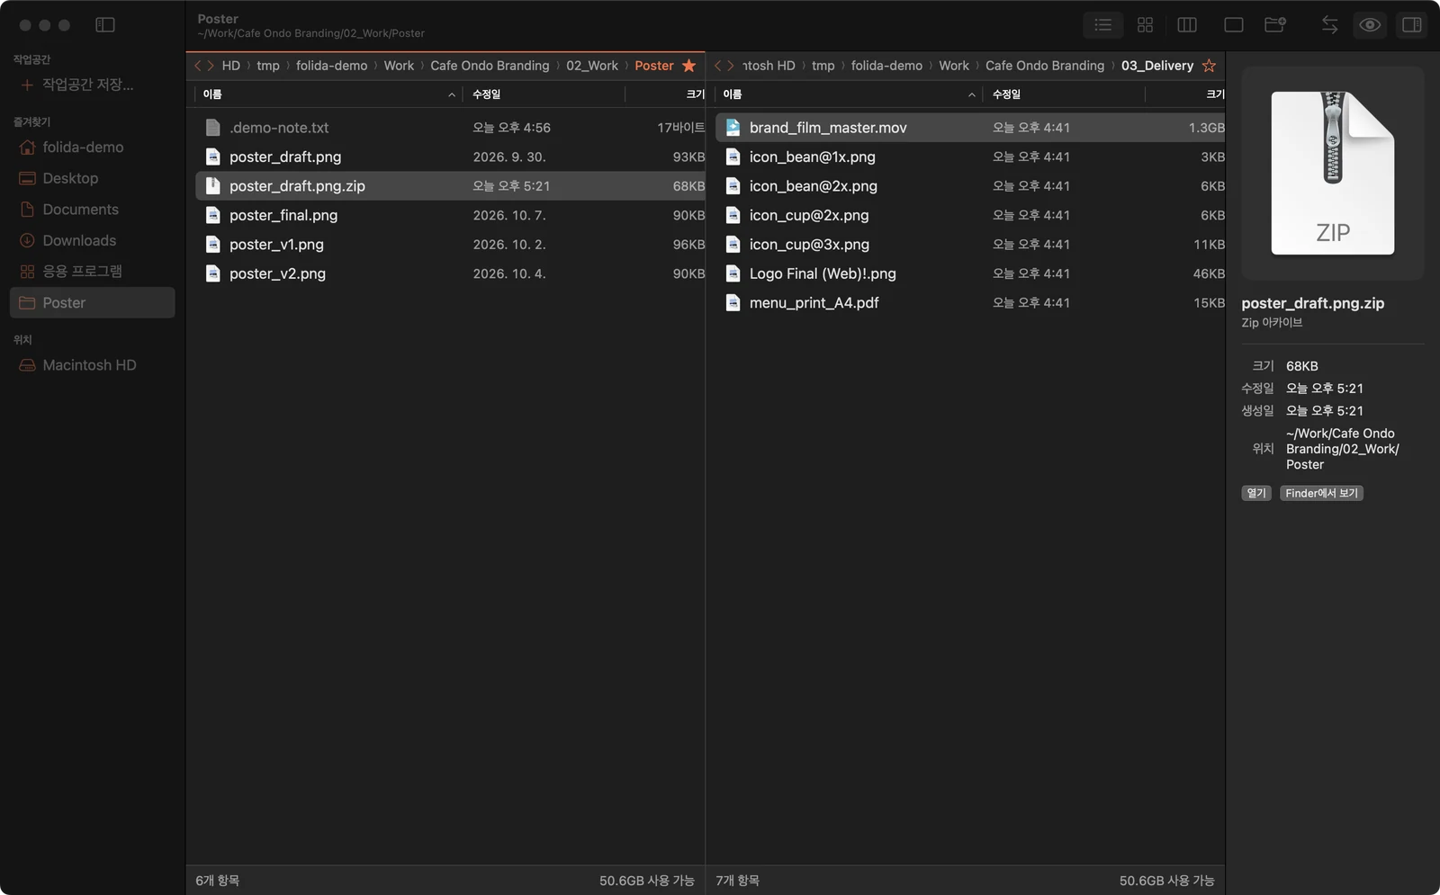Go back in the right pane

click(x=718, y=66)
